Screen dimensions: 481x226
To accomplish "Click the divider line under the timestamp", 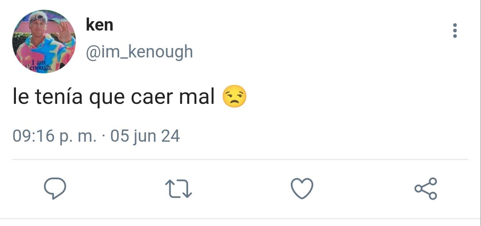I will [x=240, y=160].
